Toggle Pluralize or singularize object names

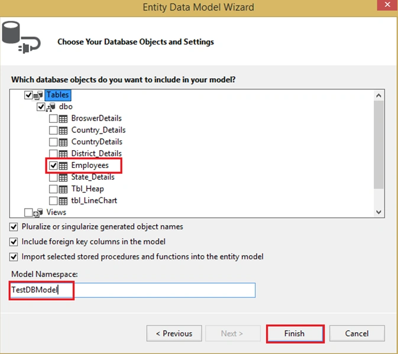point(14,227)
